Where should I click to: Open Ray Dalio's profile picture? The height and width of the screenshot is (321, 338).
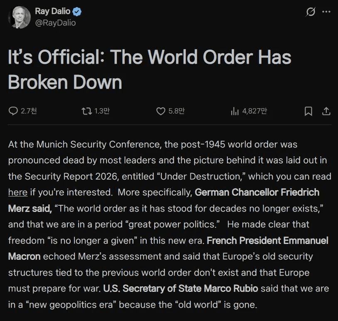pyautogui.click(x=19, y=17)
